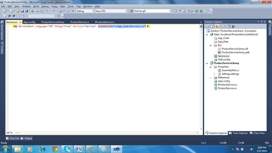This screenshot has width=272, height=153.
Task: Click the View Code icon in Solution Explorer toolbar
Action: [x=223, y=26]
